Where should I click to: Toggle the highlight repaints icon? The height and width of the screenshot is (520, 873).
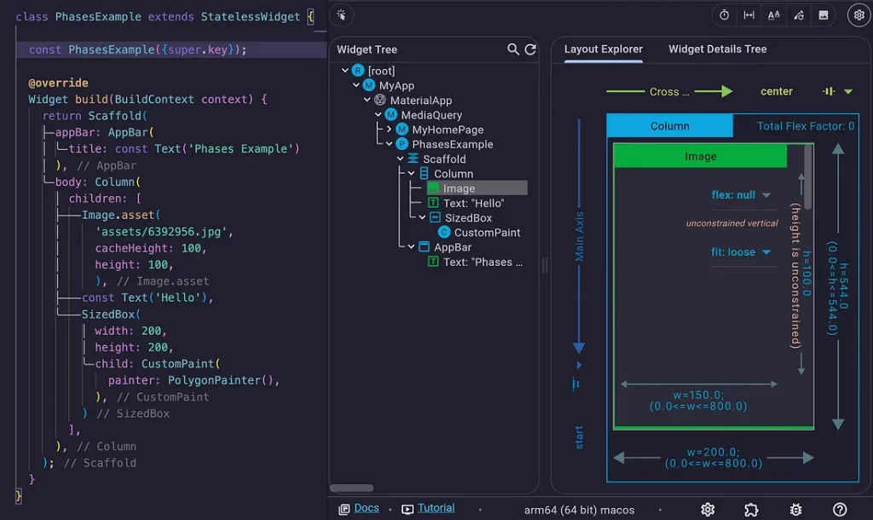798,15
